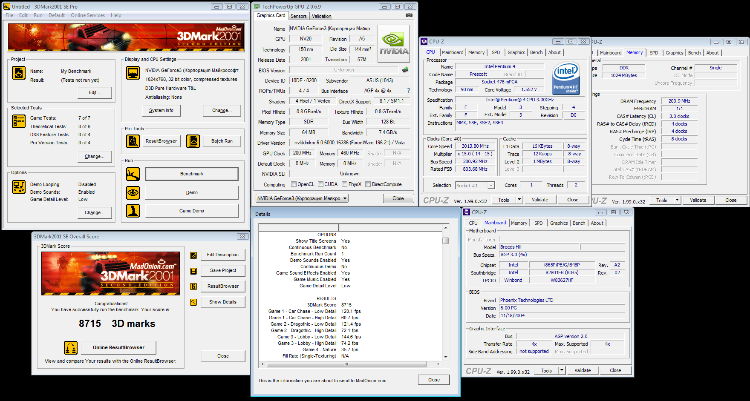Click the Close button in GPU-Z
Viewport: 750px width, 401px height.
pyautogui.click(x=398, y=198)
